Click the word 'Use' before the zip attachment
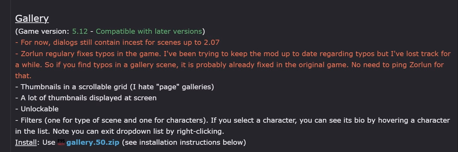The width and height of the screenshot is (458, 152). point(49,142)
